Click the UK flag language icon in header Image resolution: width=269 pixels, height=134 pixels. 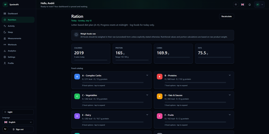click(x=242, y=5)
